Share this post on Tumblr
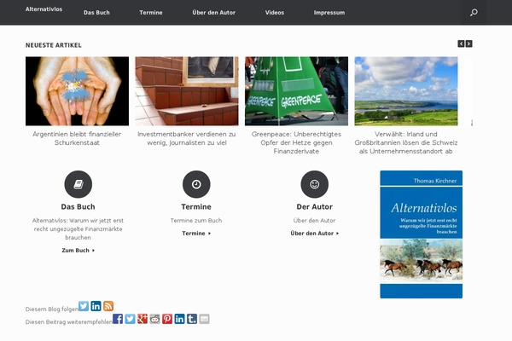This screenshot has width=512, height=341. pyautogui.click(x=192, y=319)
